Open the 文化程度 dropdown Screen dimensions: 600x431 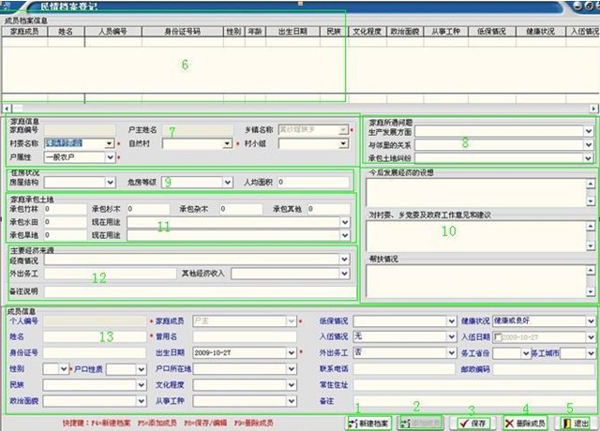tap(292, 385)
